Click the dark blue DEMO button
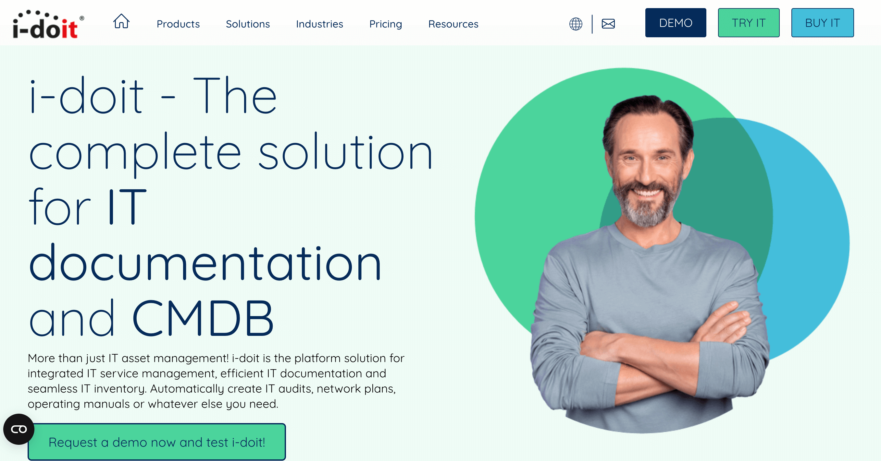Screen dimensions: 881x461 point(675,23)
